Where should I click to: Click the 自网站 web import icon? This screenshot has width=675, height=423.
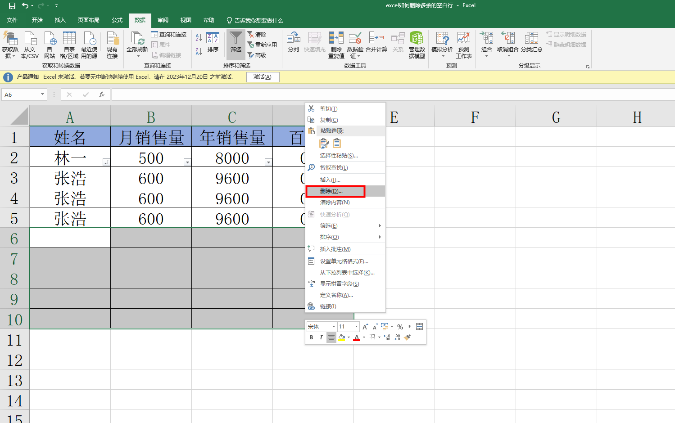pyautogui.click(x=50, y=45)
